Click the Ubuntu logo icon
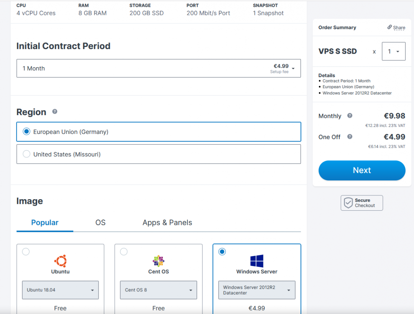 60,261
